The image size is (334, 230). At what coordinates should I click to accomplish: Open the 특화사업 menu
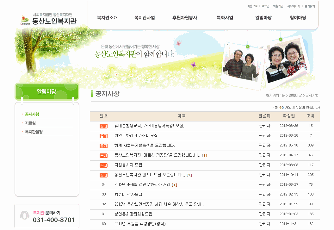(x=225, y=18)
